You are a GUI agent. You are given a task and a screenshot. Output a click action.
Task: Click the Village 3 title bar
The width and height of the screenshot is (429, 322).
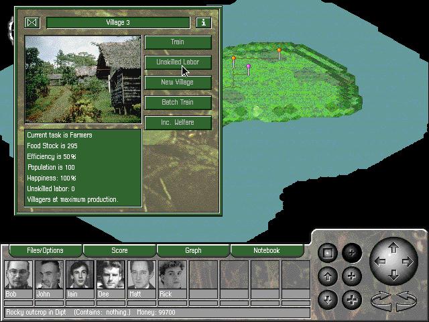click(x=118, y=23)
